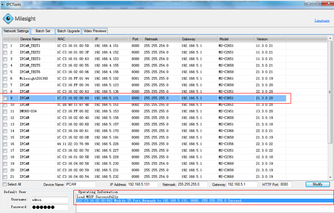Click the Netmask input field
The height and width of the screenshot is (213, 334).
[192, 184]
